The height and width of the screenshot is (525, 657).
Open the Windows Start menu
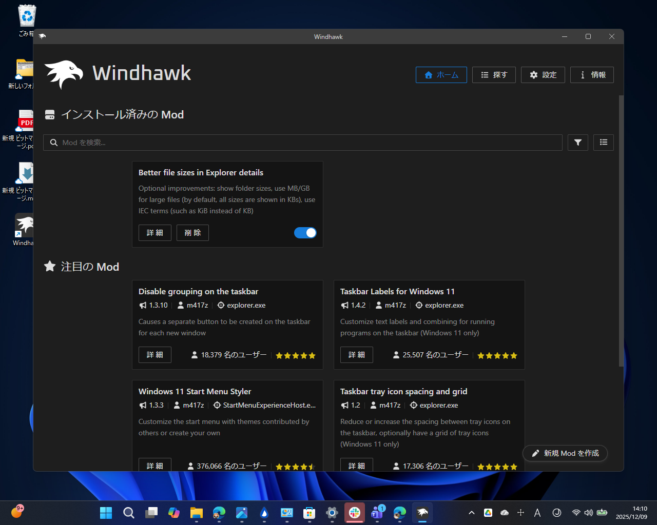pos(106,512)
